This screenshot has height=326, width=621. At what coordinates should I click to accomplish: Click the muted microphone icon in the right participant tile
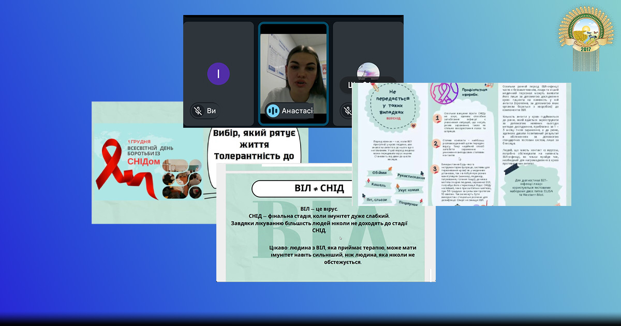tap(347, 110)
